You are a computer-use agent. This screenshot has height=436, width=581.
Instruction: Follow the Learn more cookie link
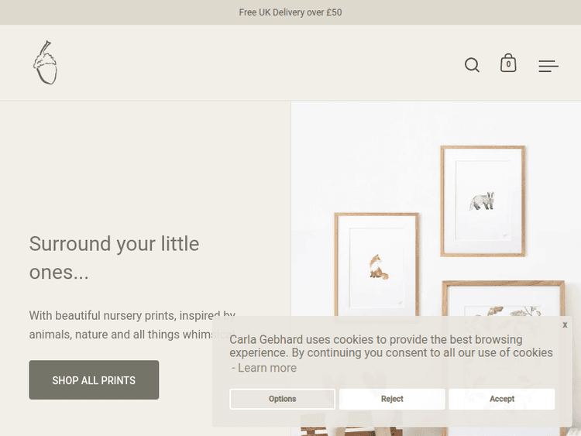(x=266, y=368)
